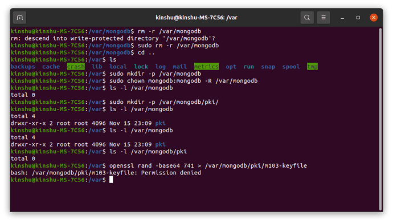Image resolution: width=393 pixels, height=223 pixels.
Task: Open the terminal search tool
Action: 307,18
